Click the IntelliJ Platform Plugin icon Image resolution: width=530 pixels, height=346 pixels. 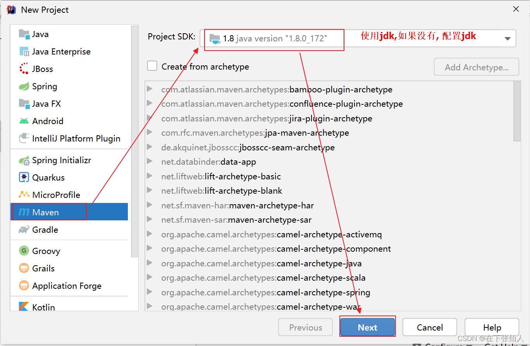coord(24,138)
